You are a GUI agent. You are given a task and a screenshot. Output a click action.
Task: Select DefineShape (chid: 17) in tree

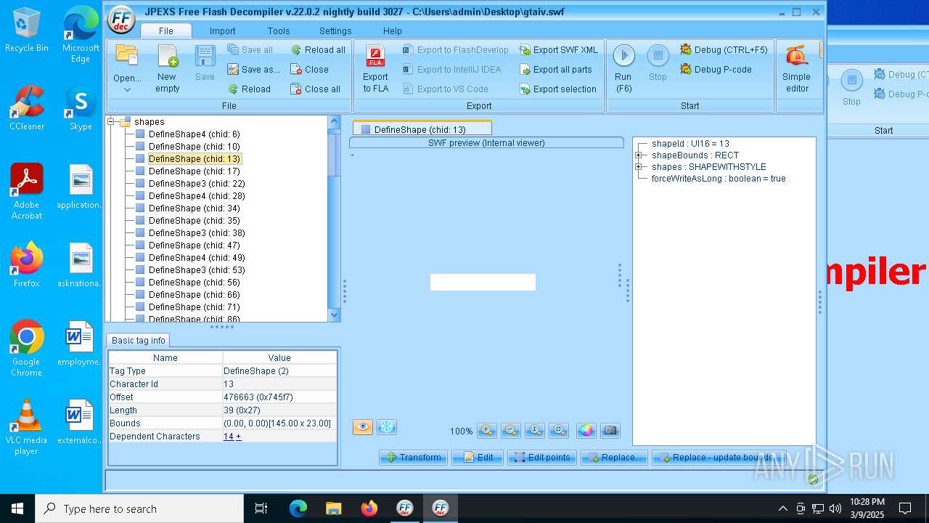[x=194, y=171]
